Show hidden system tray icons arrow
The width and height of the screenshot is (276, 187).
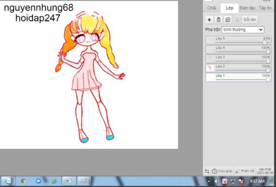[x=209, y=181]
